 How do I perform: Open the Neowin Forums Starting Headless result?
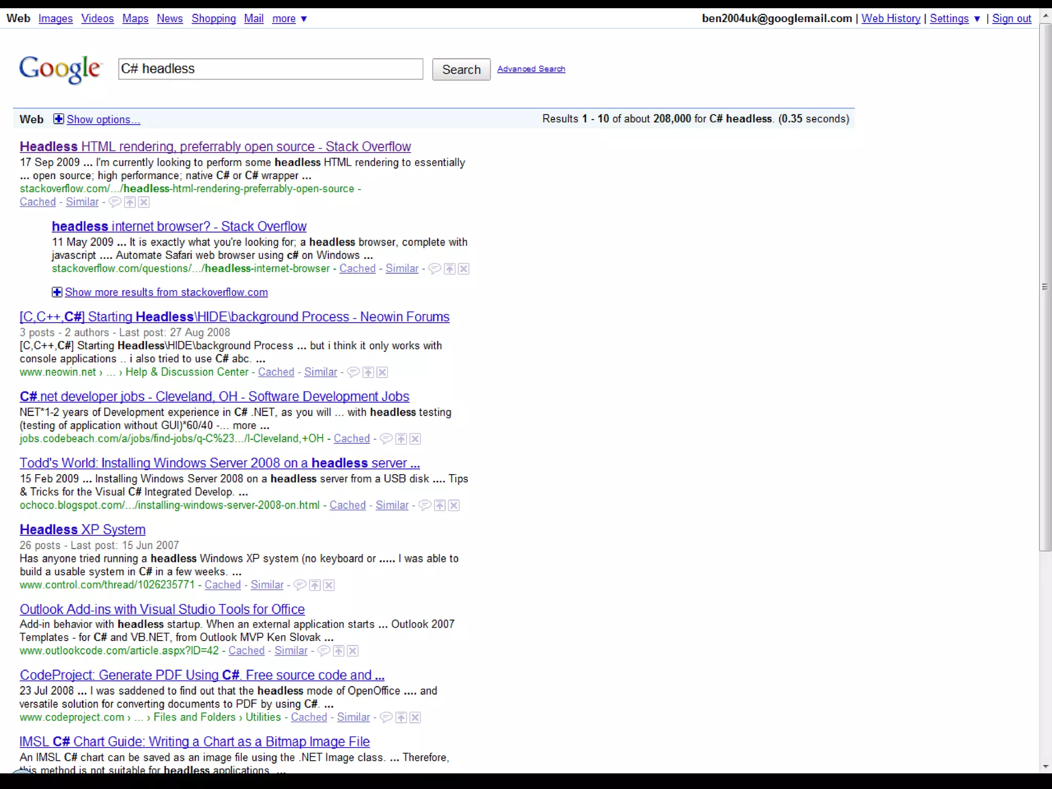coord(234,317)
